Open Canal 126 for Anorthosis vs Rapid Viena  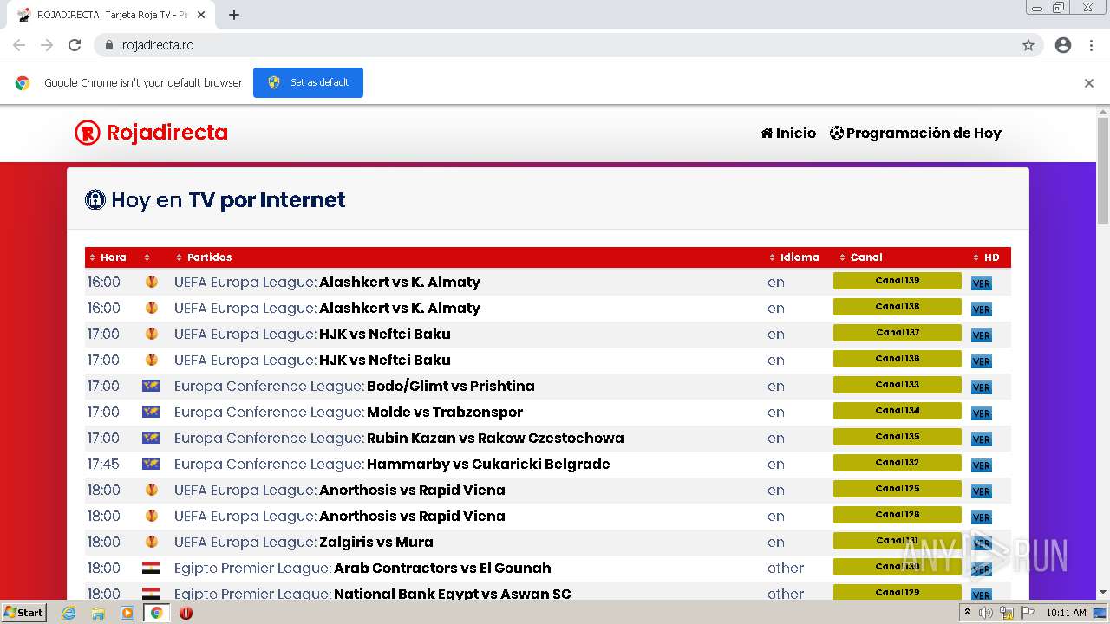tap(898, 515)
